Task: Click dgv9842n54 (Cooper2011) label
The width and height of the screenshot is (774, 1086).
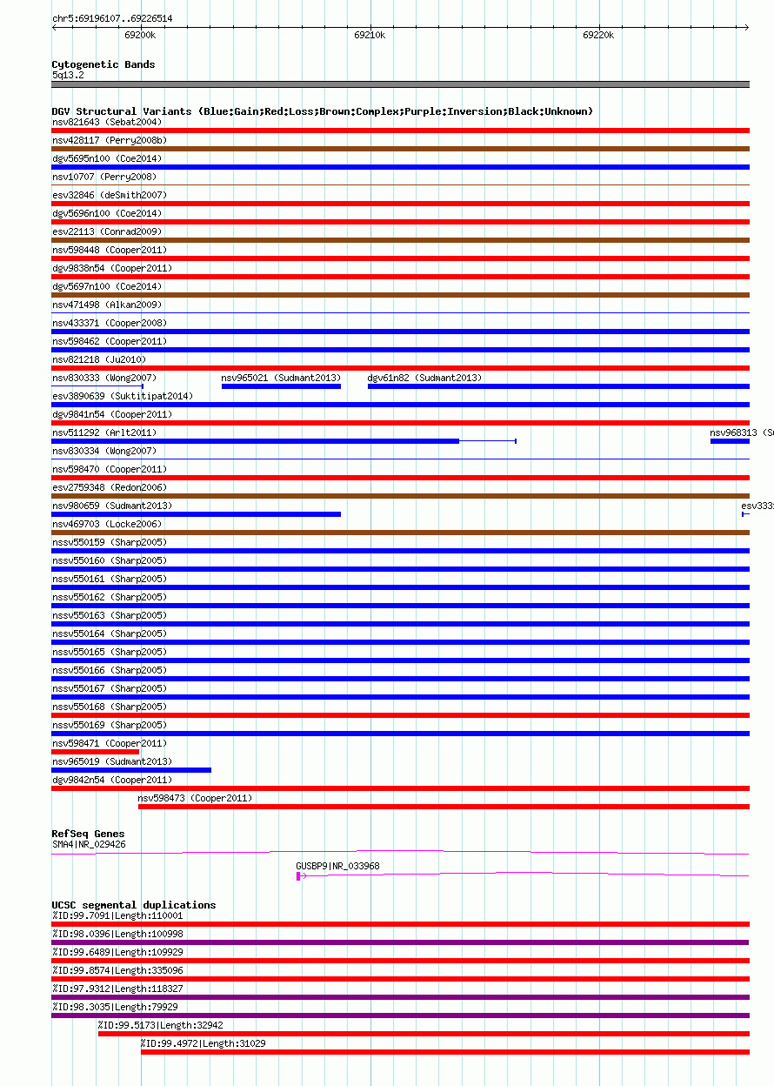Action: (x=112, y=780)
